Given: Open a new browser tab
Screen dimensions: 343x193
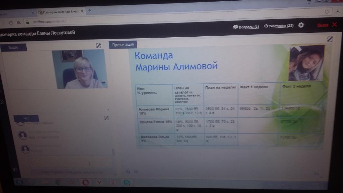Looking at the screenshot, I should (90, 11).
